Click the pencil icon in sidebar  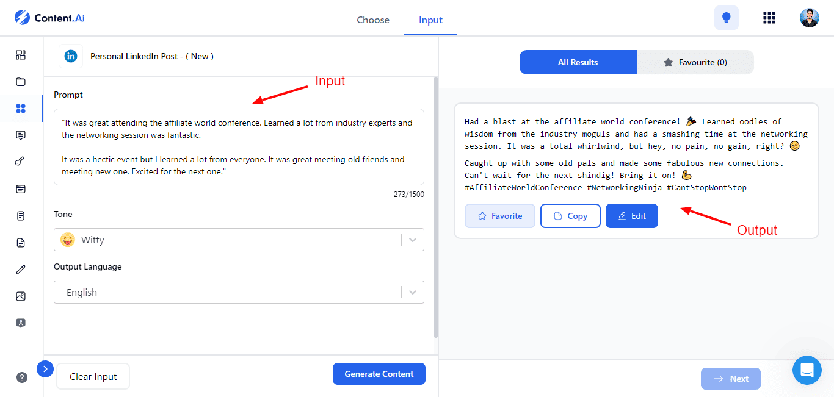(21, 270)
